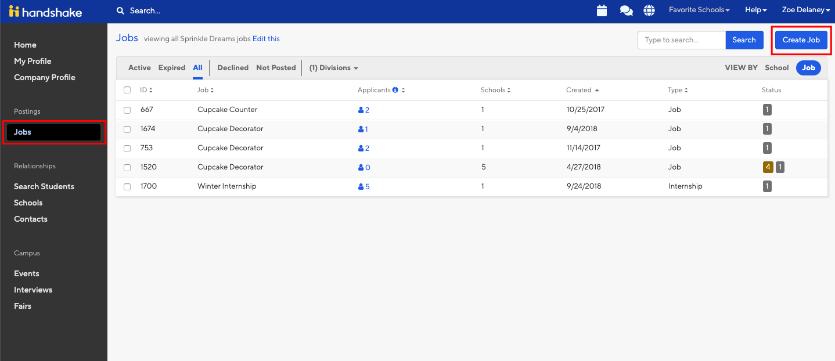Select Search Students in sidebar
This screenshot has height=361, width=835.
pos(44,186)
